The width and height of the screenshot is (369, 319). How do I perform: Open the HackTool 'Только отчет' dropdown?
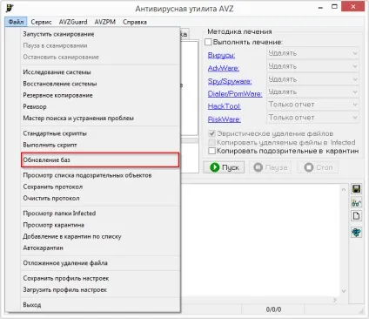click(x=312, y=105)
